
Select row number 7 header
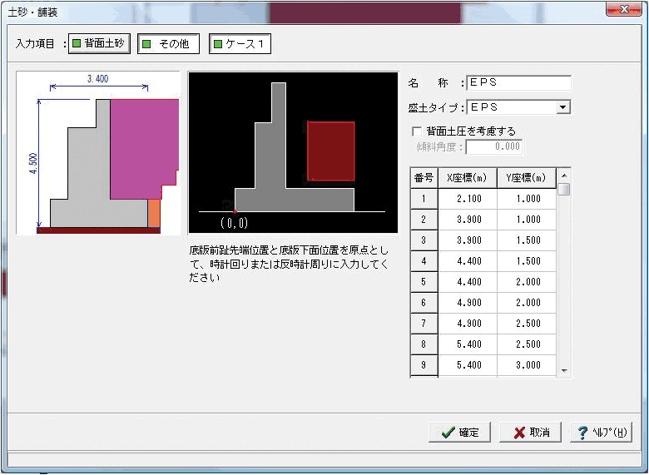(424, 323)
